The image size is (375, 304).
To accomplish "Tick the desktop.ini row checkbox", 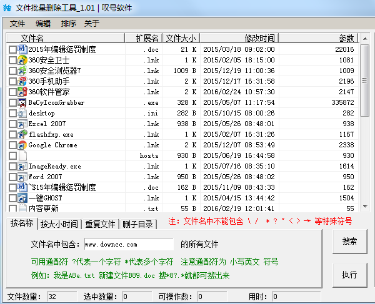I will click(12, 114).
